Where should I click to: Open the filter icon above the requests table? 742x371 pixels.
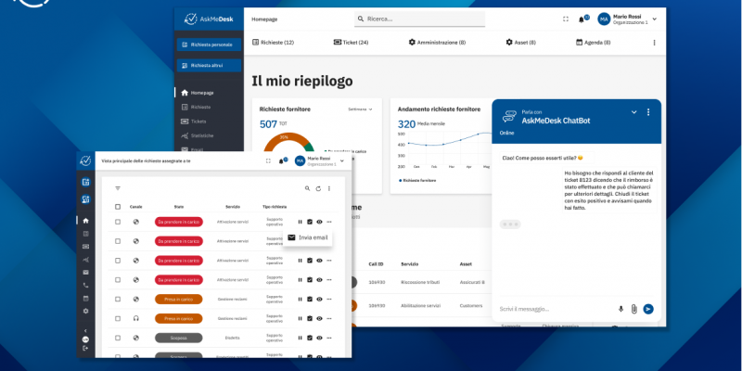(x=118, y=188)
